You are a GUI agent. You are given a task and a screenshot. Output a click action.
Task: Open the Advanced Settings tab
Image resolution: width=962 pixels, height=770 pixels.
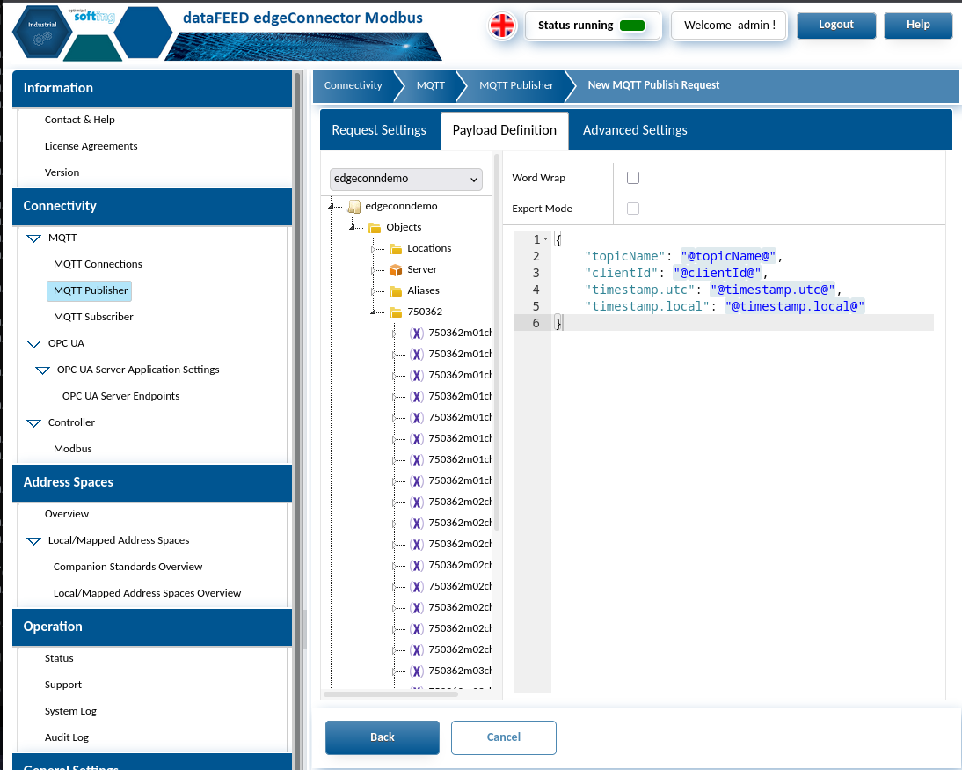tap(635, 130)
